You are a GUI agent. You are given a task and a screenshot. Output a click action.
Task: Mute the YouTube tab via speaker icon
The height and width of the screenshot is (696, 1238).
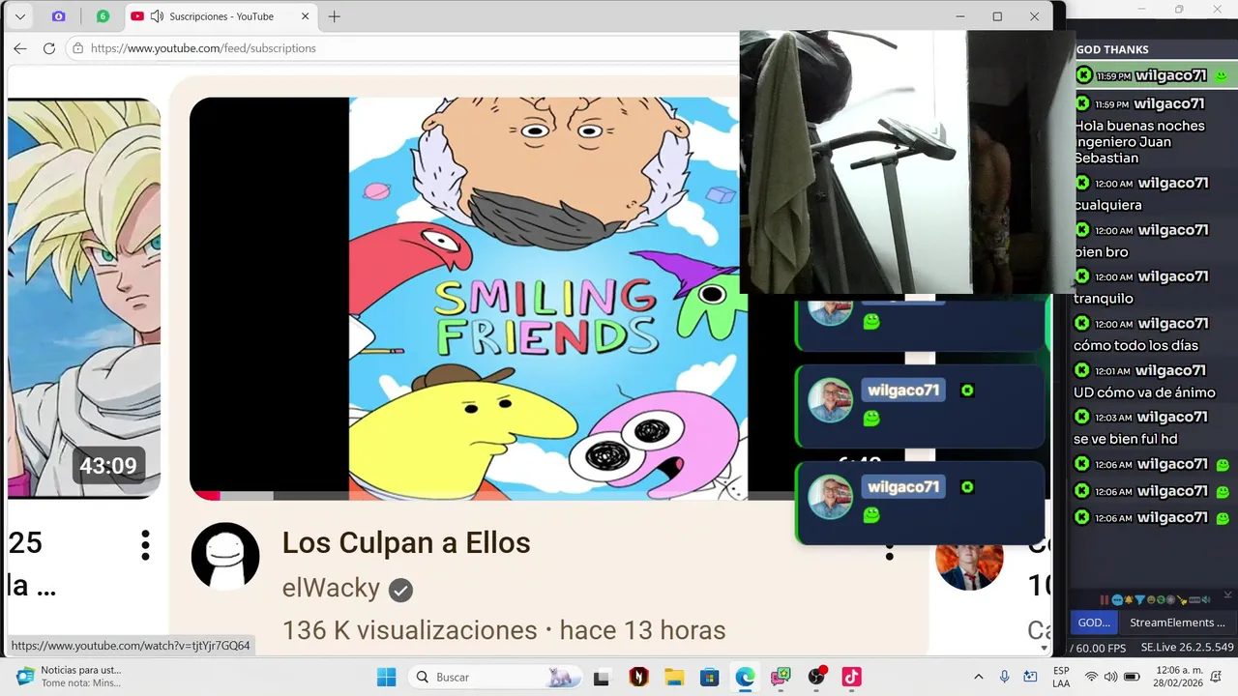pyautogui.click(x=157, y=16)
